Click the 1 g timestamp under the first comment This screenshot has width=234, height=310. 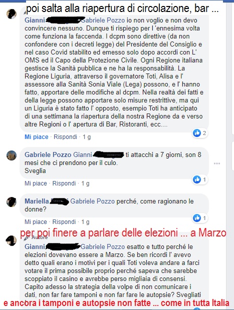[87, 137]
